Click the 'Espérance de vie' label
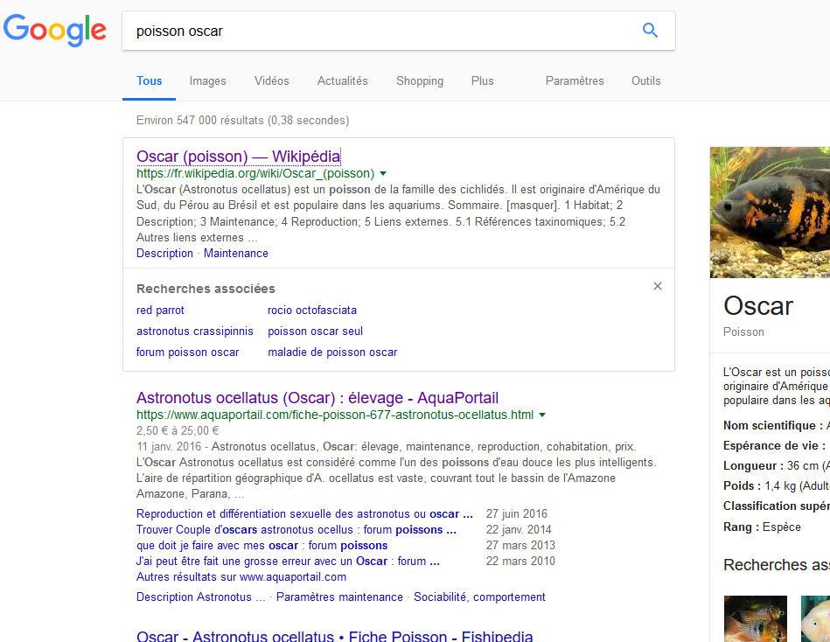 (775, 446)
